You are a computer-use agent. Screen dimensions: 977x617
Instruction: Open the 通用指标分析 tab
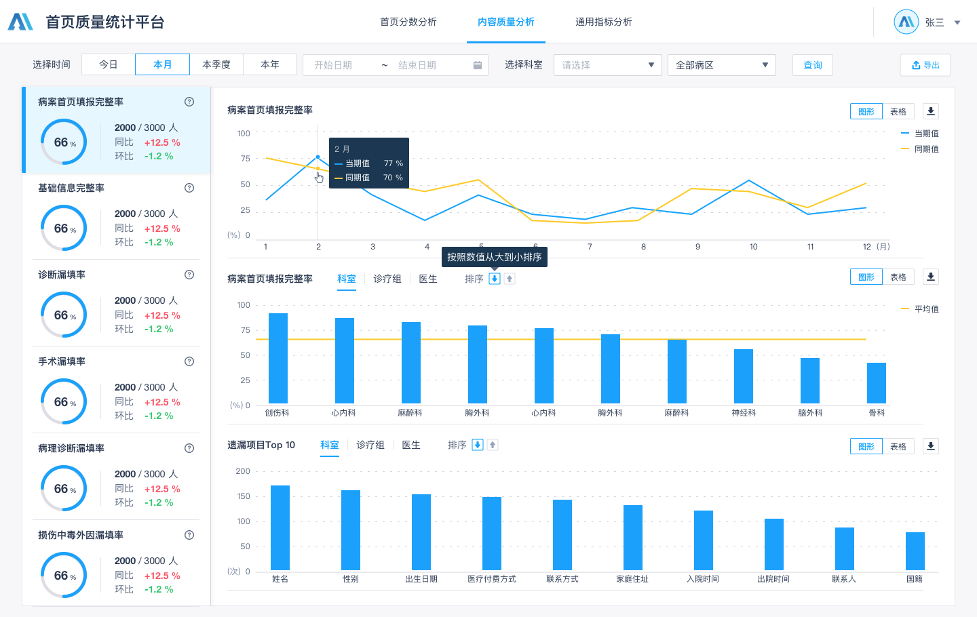604,22
